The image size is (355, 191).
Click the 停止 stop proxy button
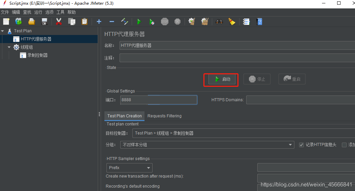coord(257,79)
